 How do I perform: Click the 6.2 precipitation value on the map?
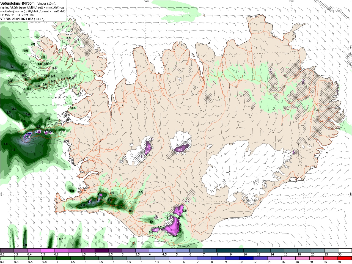coord(99,200)
